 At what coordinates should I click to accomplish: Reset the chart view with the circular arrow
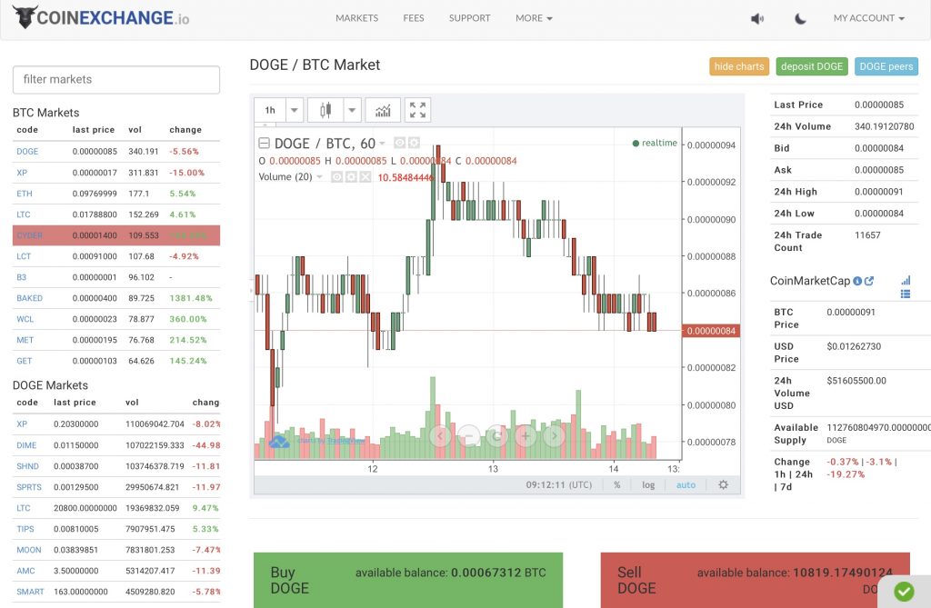click(x=497, y=436)
